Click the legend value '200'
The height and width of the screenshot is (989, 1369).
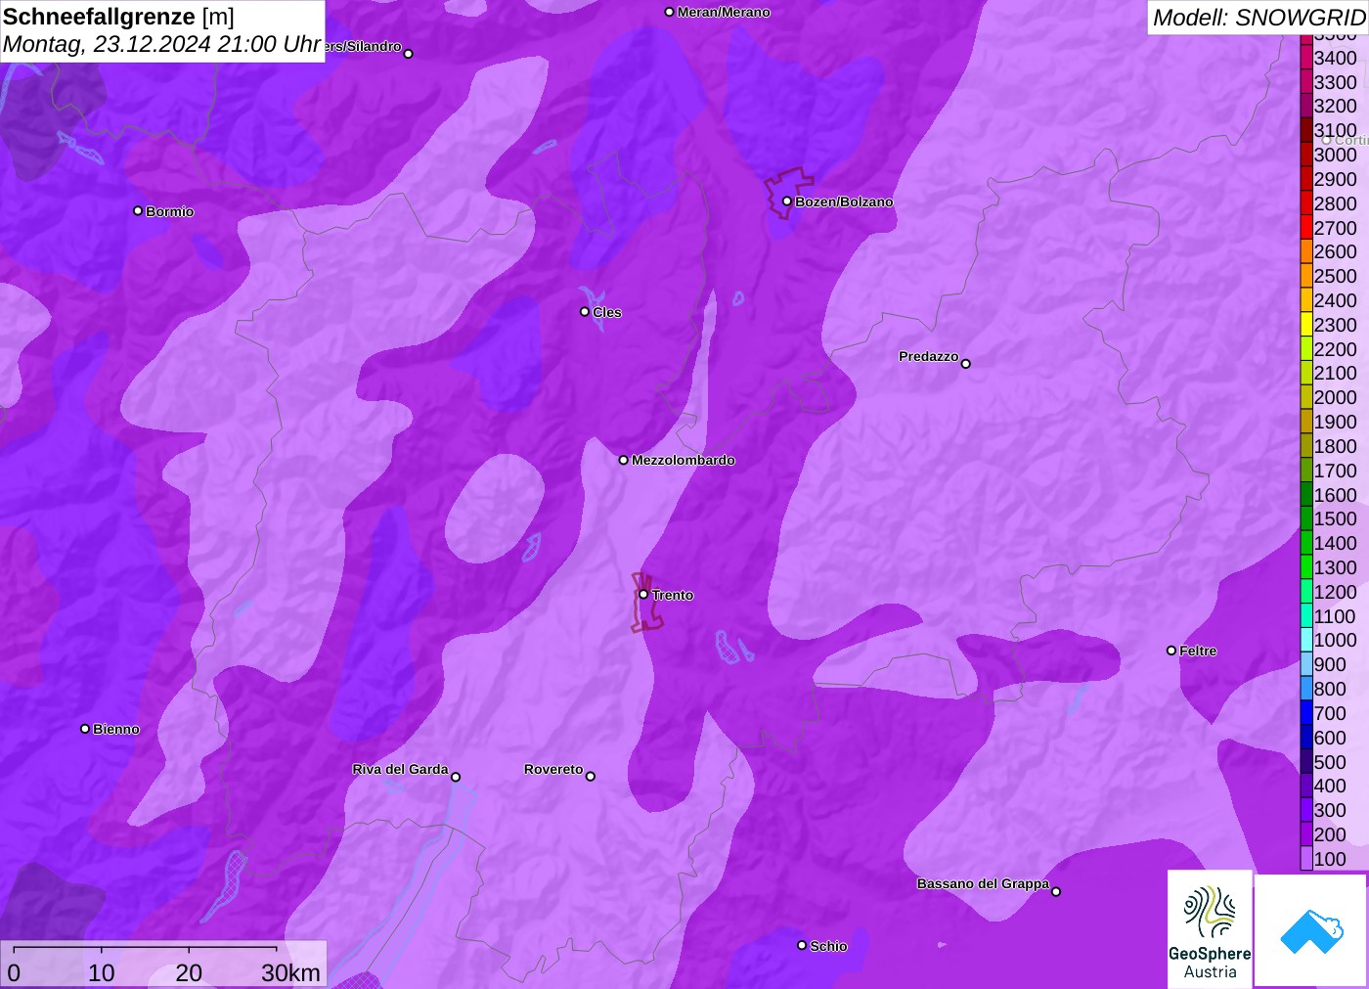tap(1330, 834)
